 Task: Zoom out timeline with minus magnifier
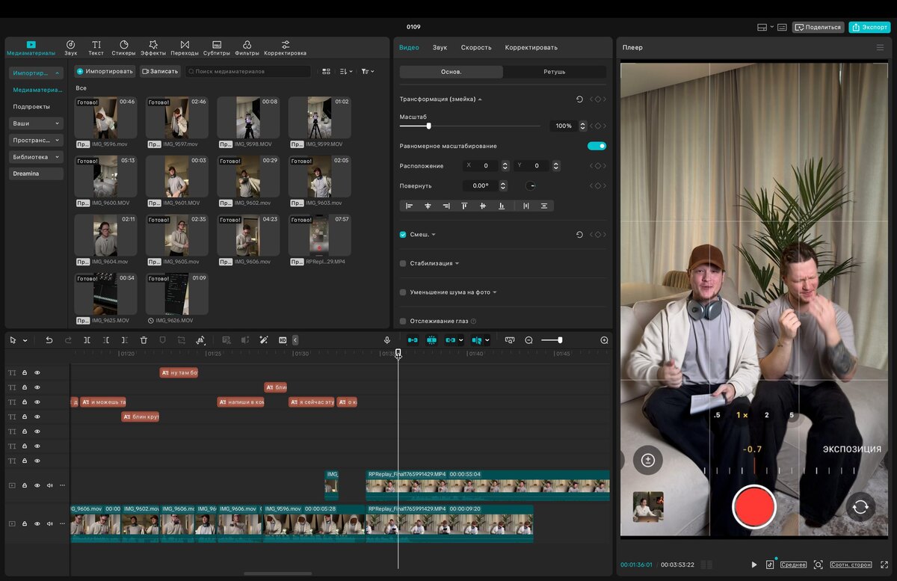point(528,340)
